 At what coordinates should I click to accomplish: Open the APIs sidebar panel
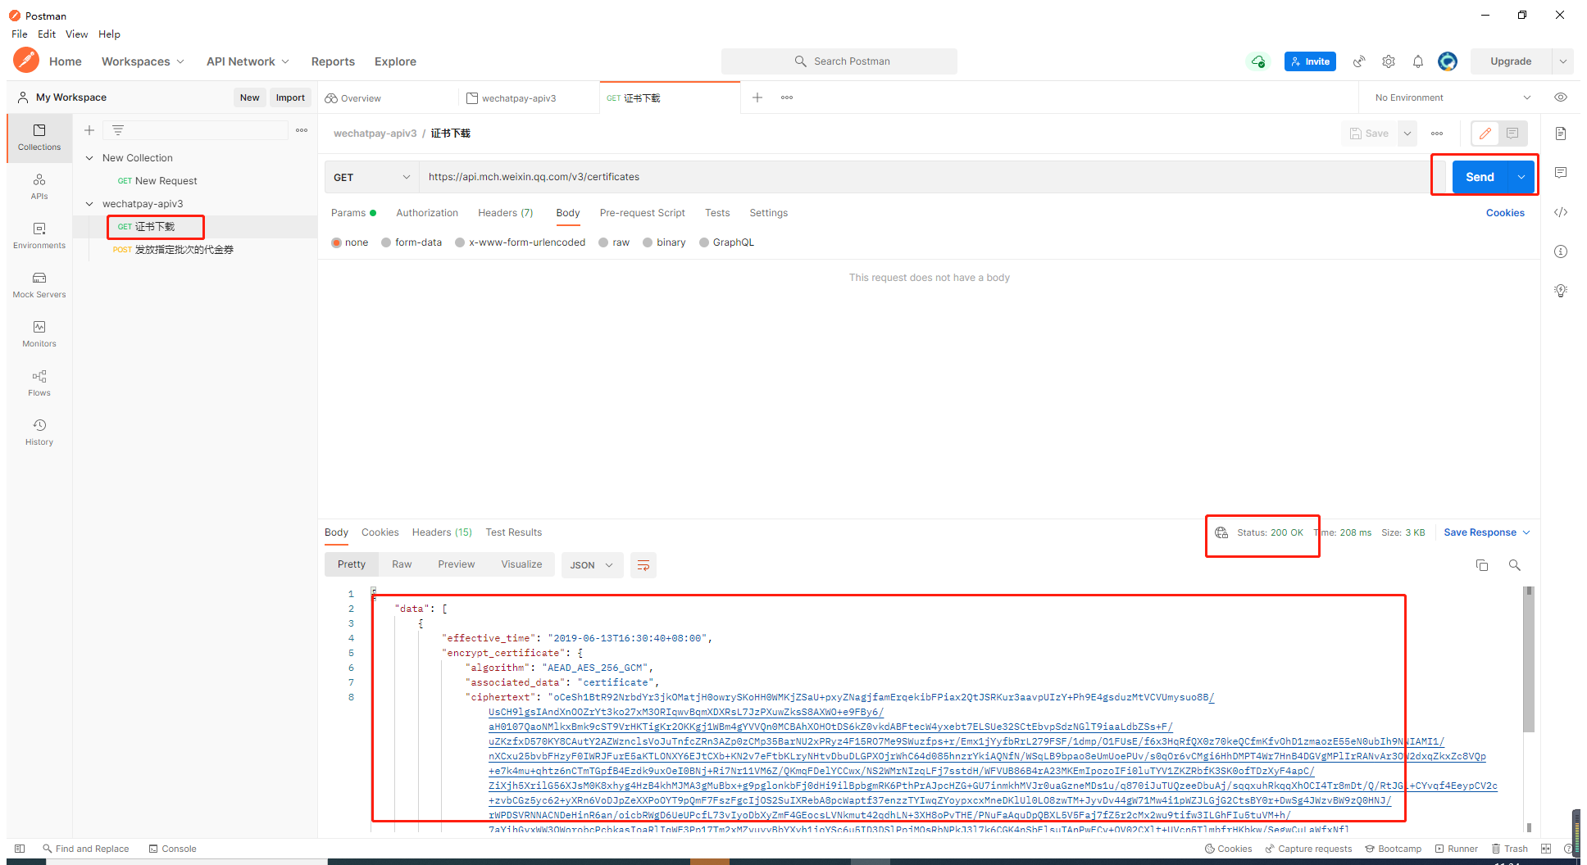point(39,187)
